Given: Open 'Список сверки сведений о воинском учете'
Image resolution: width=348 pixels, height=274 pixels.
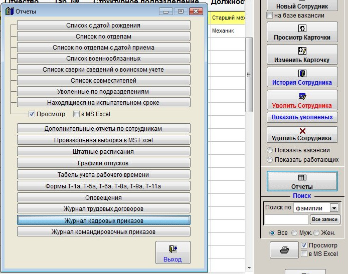Looking at the screenshot, I should pyautogui.click(x=104, y=70).
